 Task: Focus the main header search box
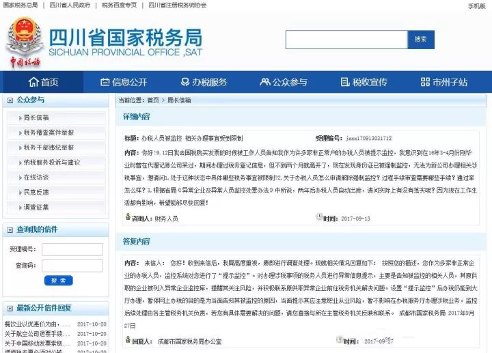(346, 40)
